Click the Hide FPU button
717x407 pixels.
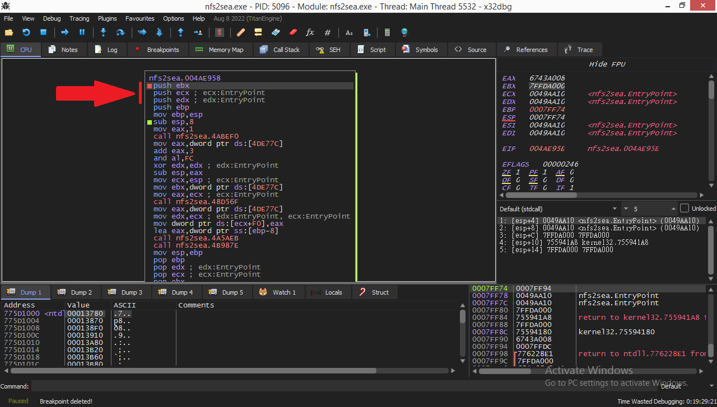pos(607,64)
